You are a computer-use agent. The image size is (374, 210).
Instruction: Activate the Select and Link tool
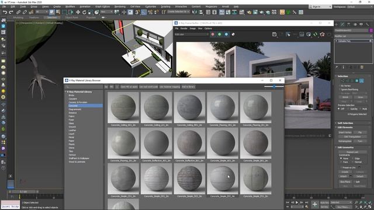click(x=18, y=12)
